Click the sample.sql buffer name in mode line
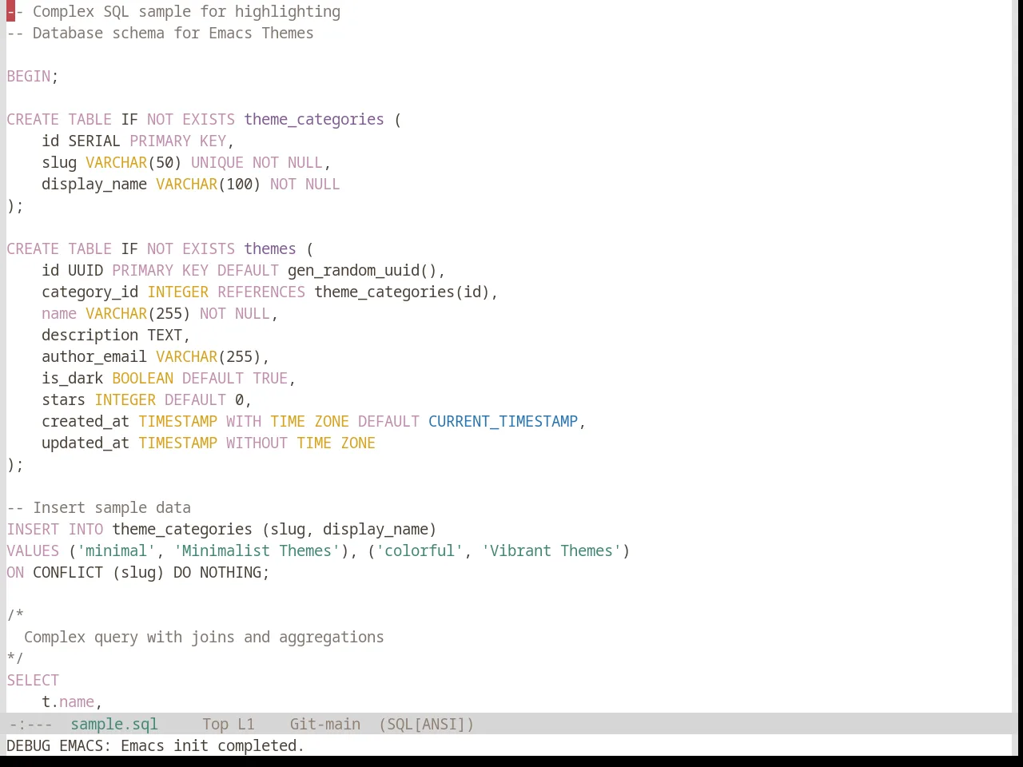This screenshot has height=767, width=1023. (114, 724)
